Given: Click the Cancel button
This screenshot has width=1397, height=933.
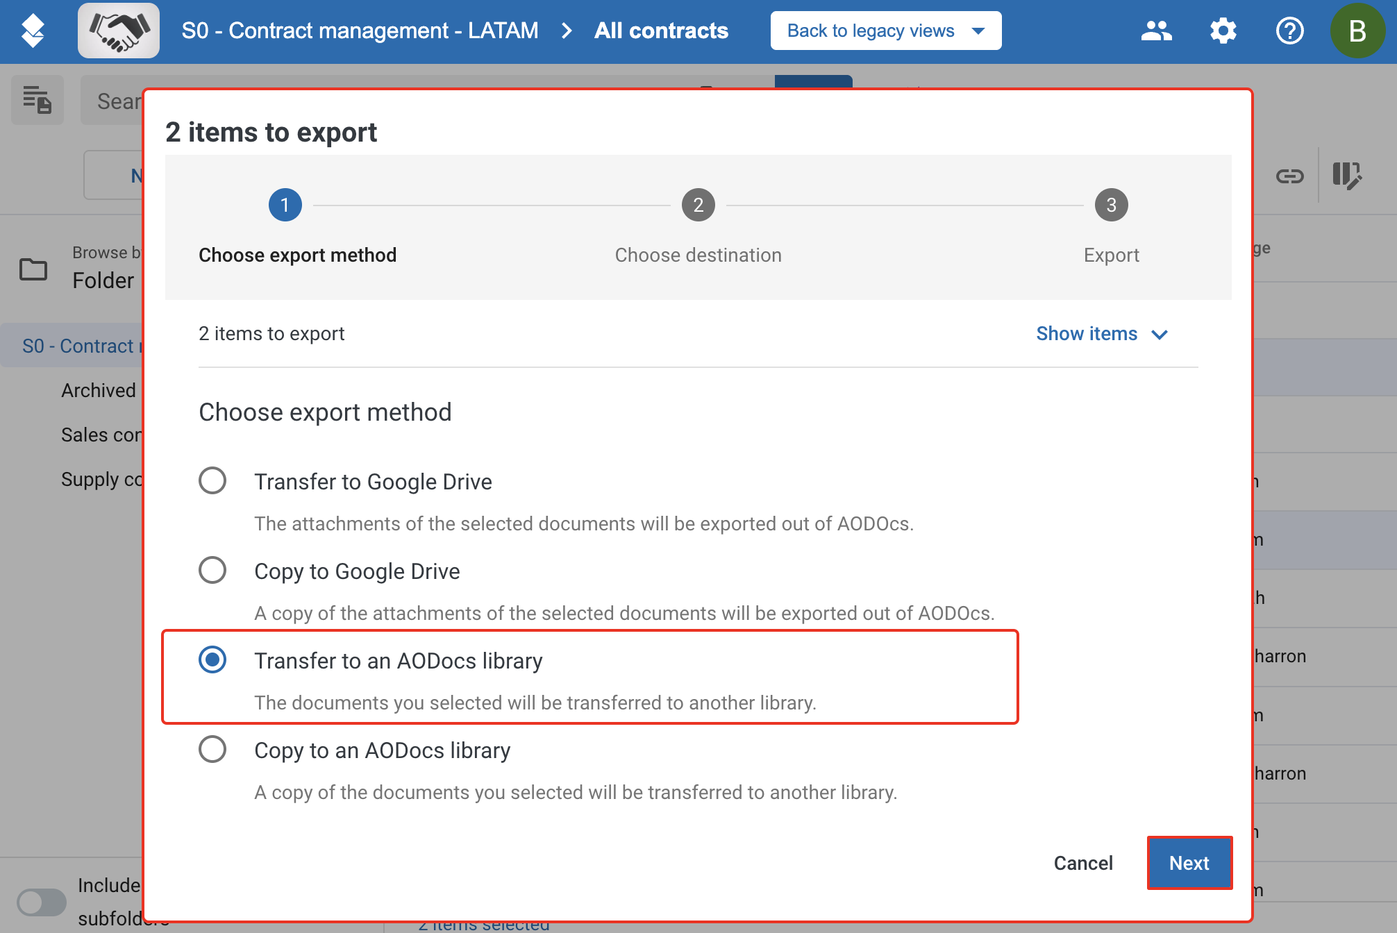Looking at the screenshot, I should [x=1083, y=863].
